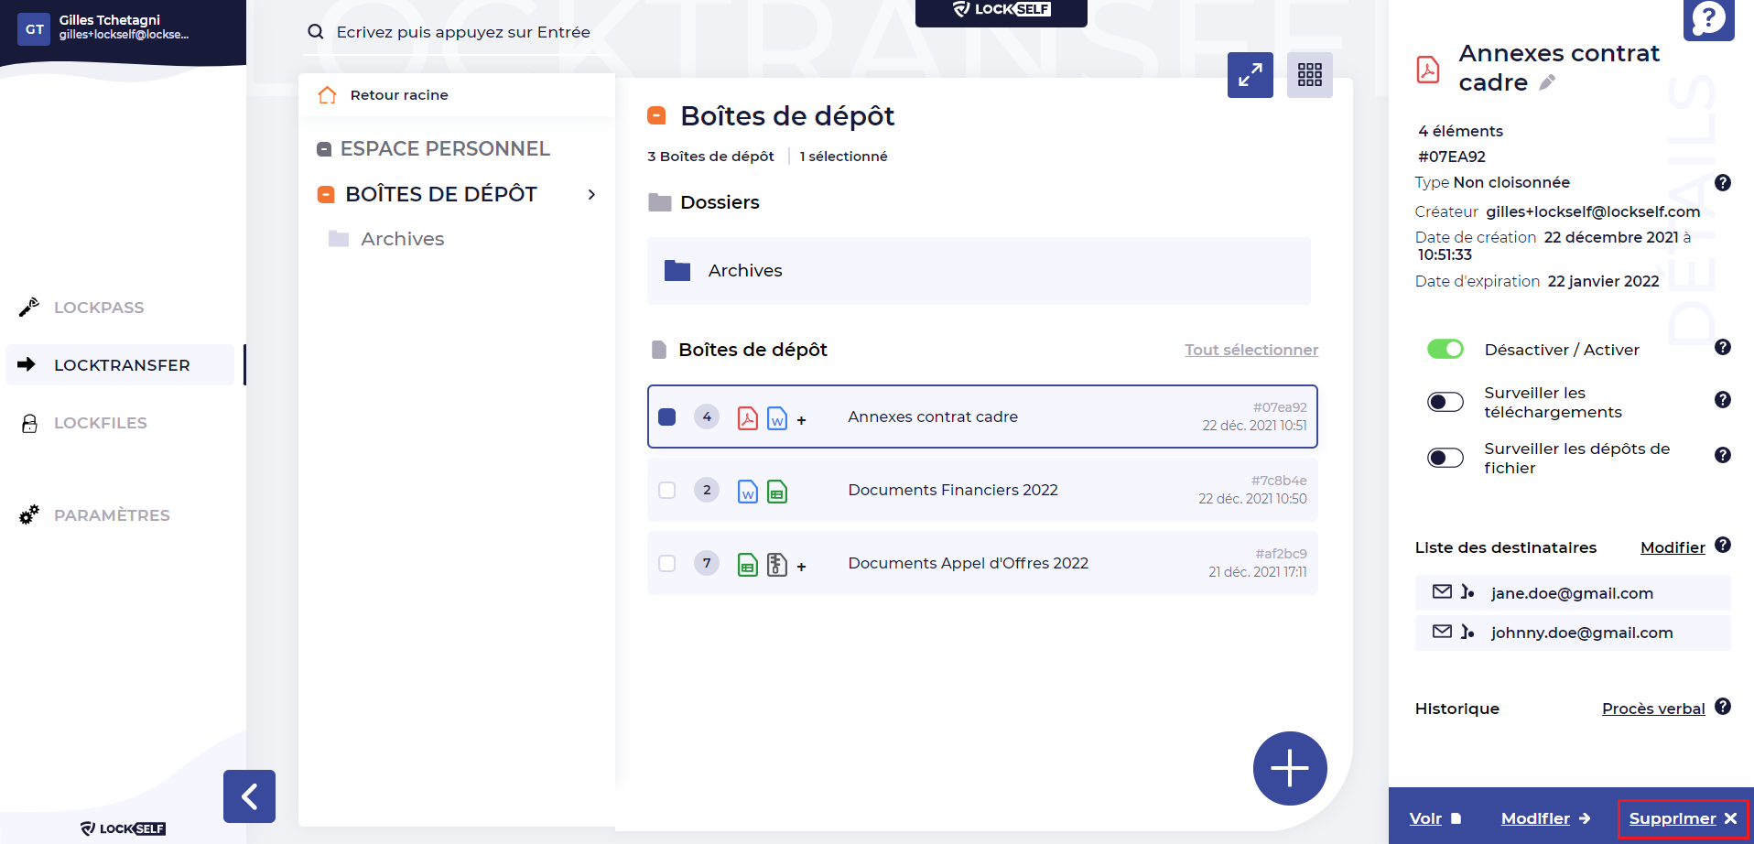Enable Surveiller les téléchargements switch
This screenshot has width=1754, height=844.
pos(1445,402)
